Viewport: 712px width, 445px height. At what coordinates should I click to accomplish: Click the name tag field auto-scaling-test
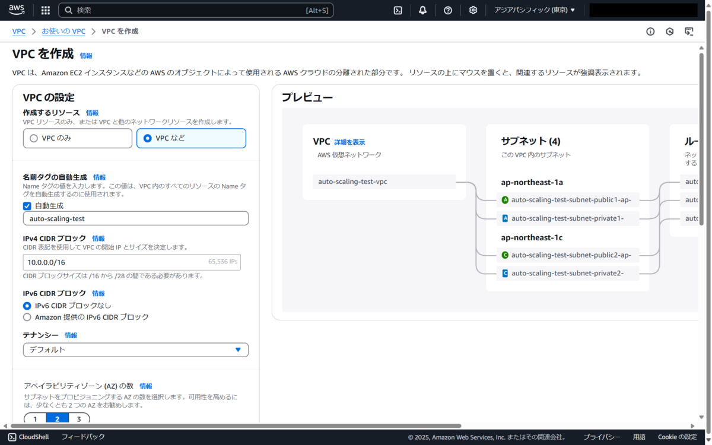coord(136,218)
